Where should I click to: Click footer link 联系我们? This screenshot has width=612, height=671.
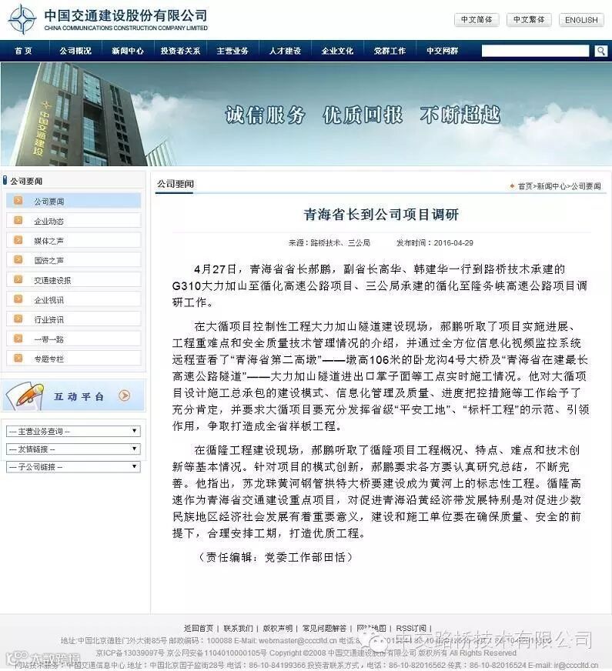click(238, 628)
